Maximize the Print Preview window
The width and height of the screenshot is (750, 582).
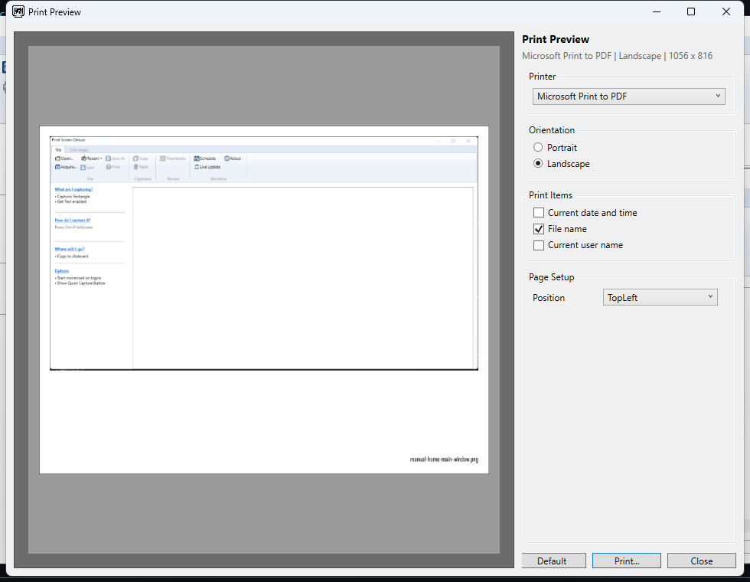(x=690, y=11)
